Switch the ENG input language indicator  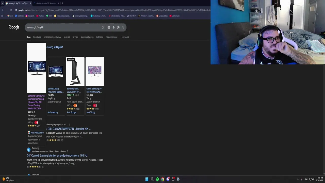[x=306, y=179]
